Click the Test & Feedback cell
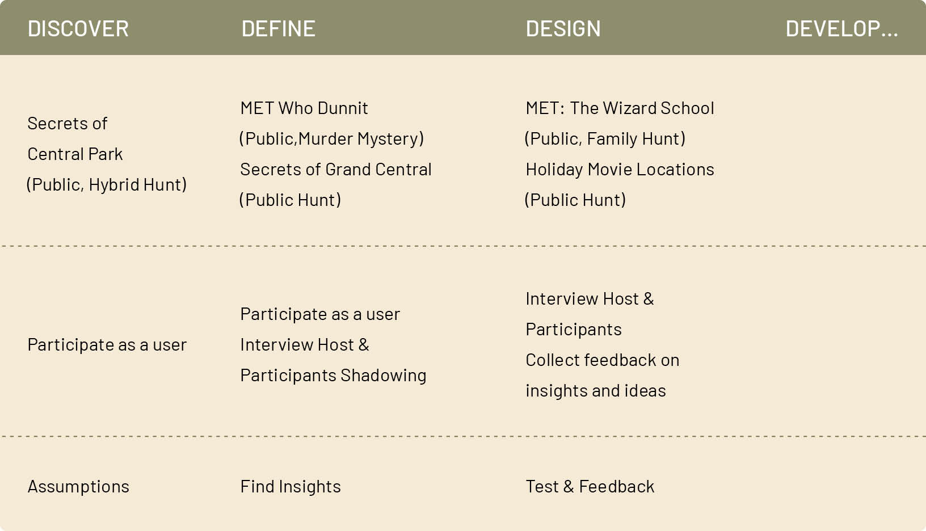The height and width of the screenshot is (531, 926). click(590, 486)
